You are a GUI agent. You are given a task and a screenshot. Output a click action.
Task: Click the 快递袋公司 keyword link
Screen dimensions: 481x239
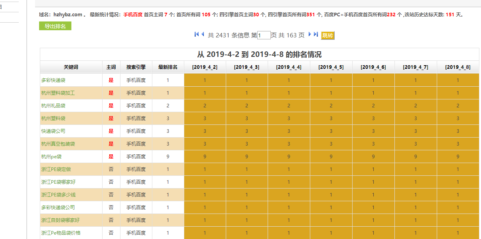point(53,131)
